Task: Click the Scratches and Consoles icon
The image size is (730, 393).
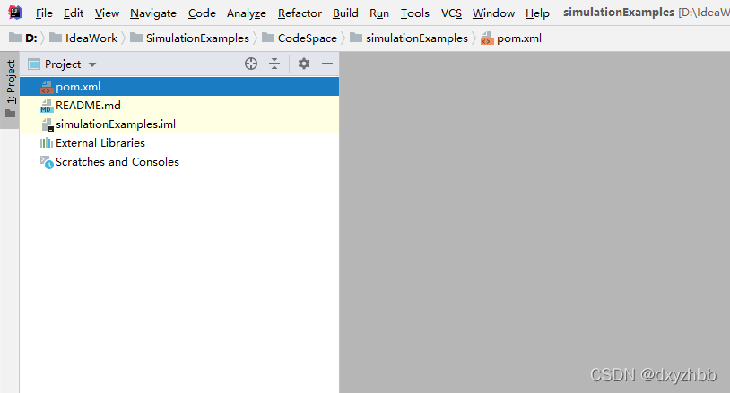Action: (47, 162)
